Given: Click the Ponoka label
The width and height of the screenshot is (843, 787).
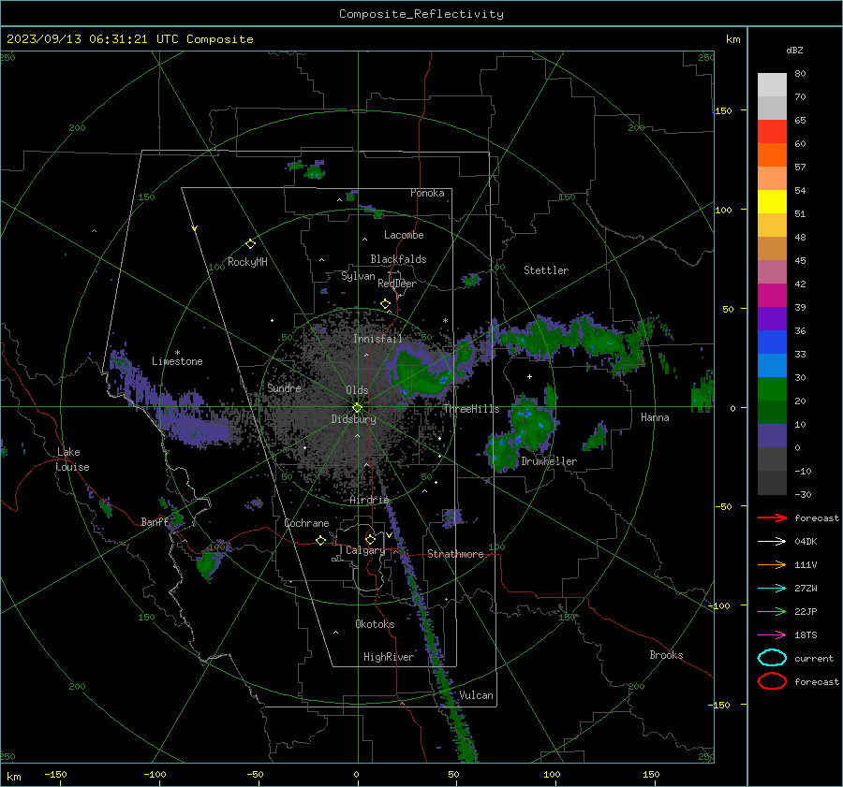Looking at the screenshot, I should tap(427, 193).
